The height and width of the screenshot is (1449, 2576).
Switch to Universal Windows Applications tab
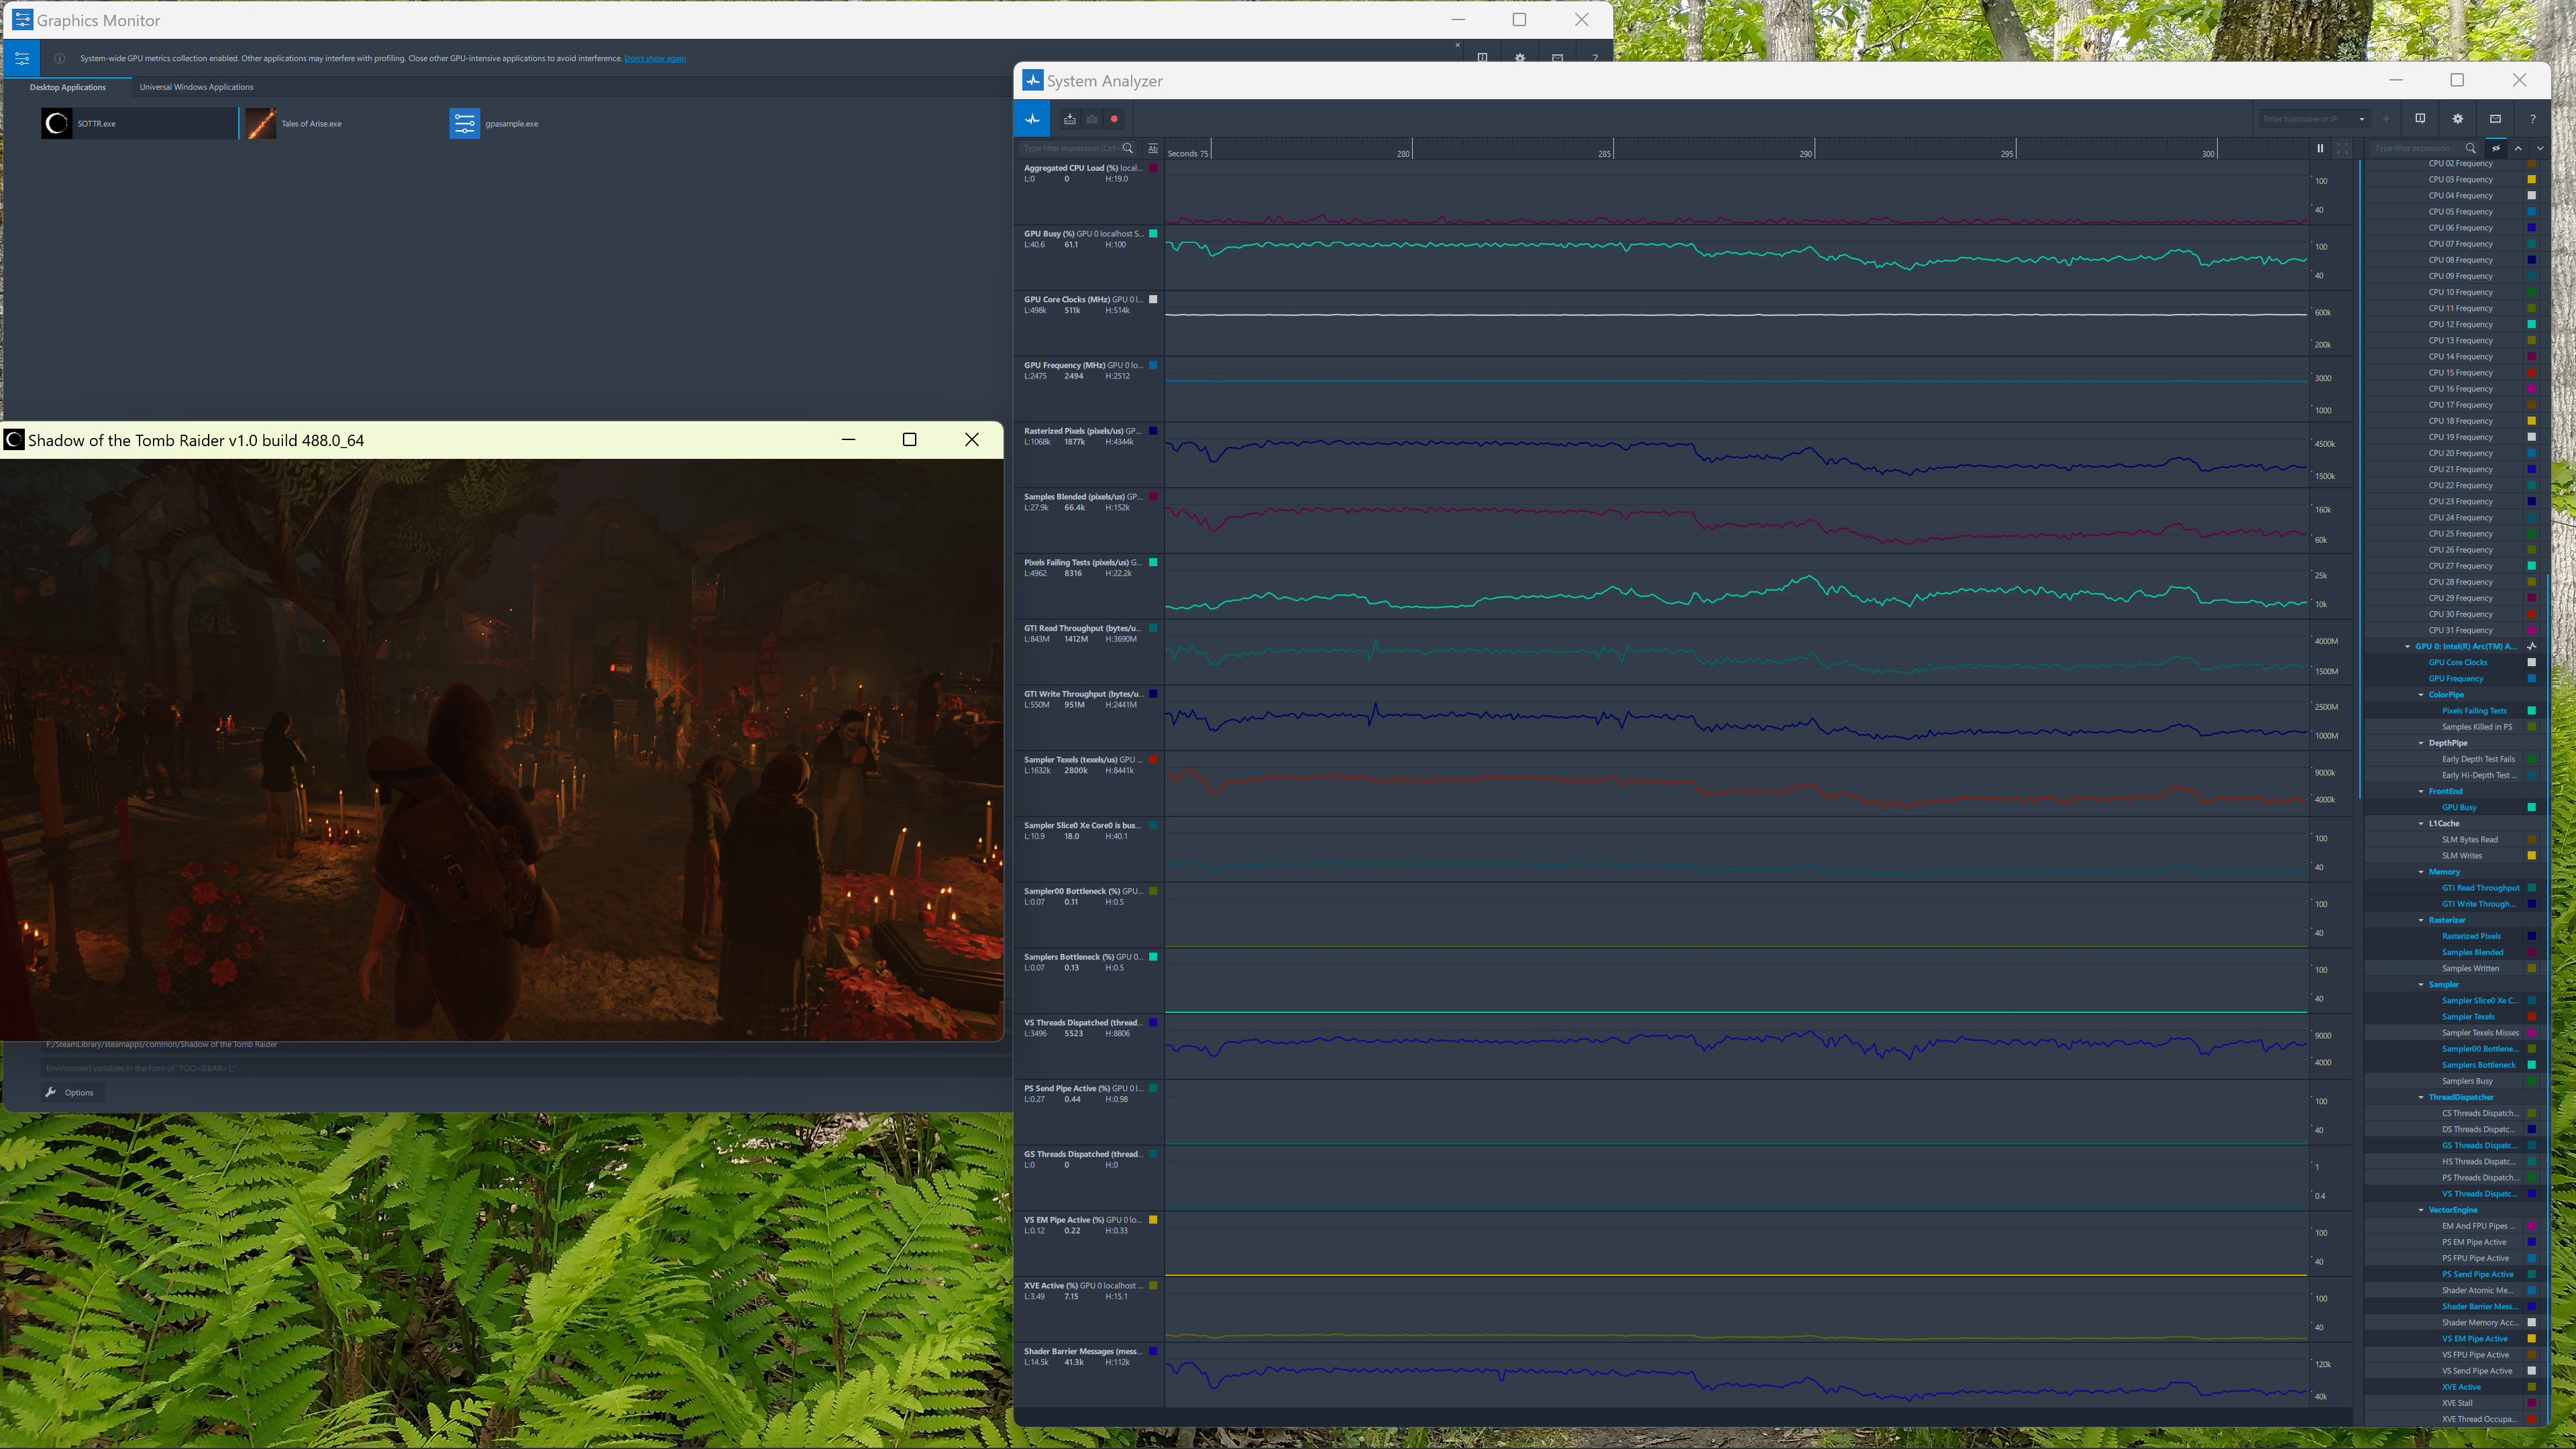[x=196, y=87]
